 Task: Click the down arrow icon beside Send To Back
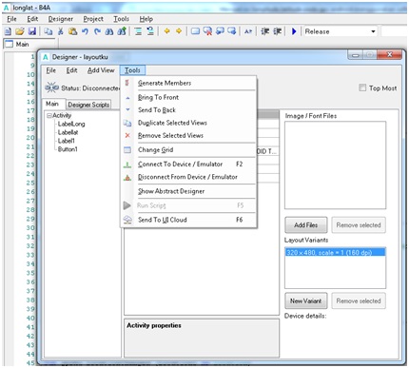point(127,109)
